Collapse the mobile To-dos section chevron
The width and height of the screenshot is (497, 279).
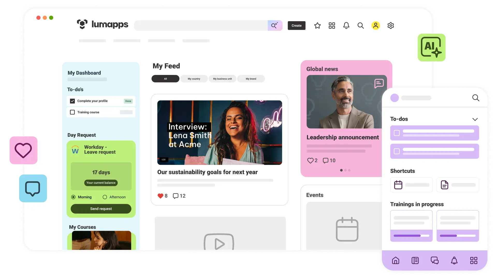475,119
